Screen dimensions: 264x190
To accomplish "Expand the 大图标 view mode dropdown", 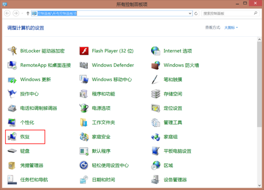I will click(x=231, y=28).
